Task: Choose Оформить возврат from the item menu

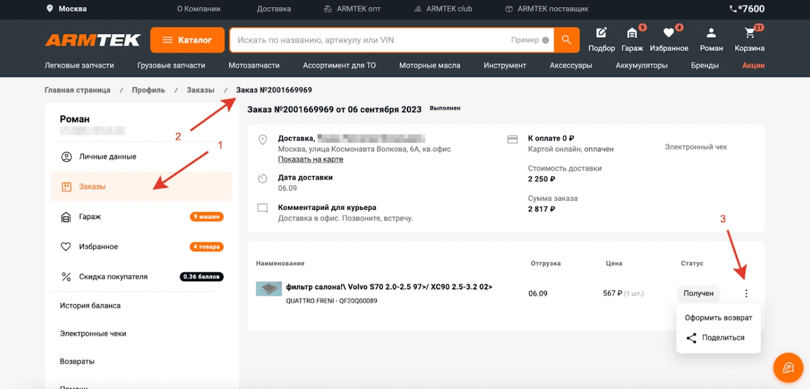Action: (x=718, y=317)
